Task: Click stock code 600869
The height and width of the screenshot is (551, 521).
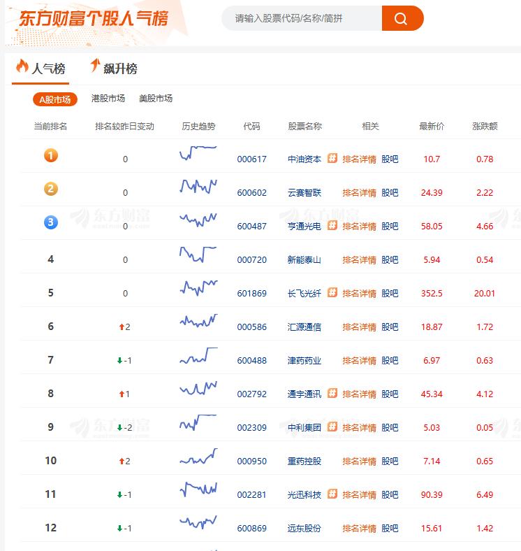Action: coord(251,528)
